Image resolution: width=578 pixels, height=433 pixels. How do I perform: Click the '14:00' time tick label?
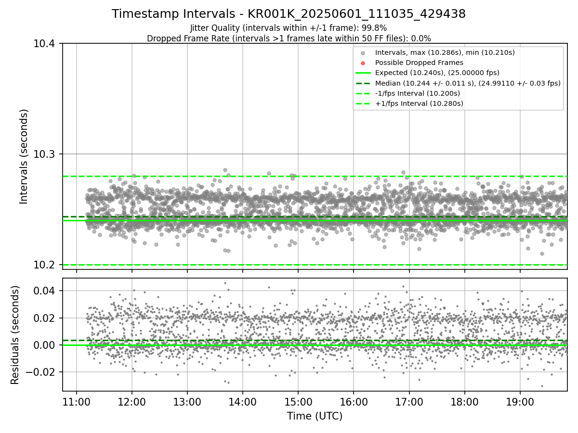pyautogui.click(x=242, y=402)
